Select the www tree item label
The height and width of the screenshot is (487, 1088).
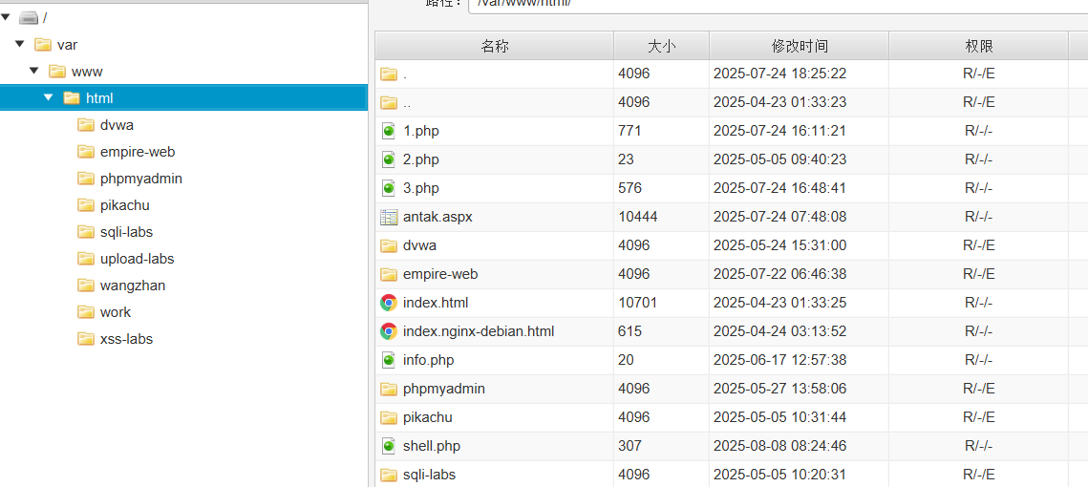(88, 71)
